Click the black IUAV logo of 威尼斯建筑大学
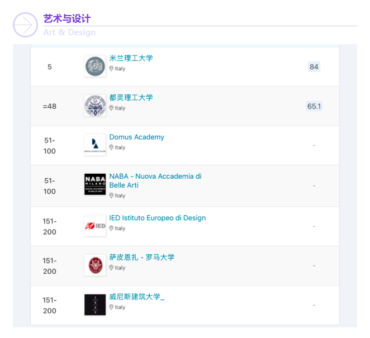370x338 pixels. (x=95, y=304)
